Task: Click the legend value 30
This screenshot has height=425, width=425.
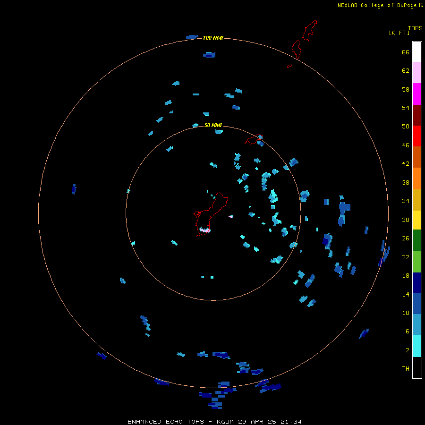Action: click(x=406, y=220)
